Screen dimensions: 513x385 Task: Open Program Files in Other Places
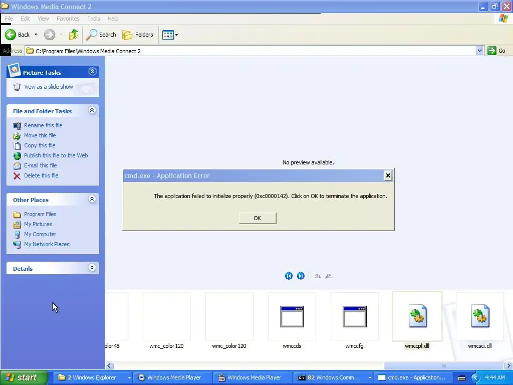click(40, 214)
